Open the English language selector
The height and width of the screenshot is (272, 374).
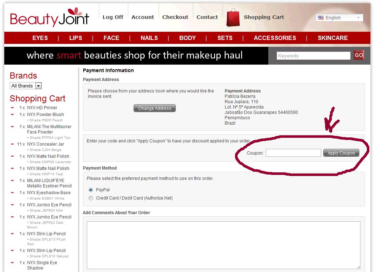(339, 17)
